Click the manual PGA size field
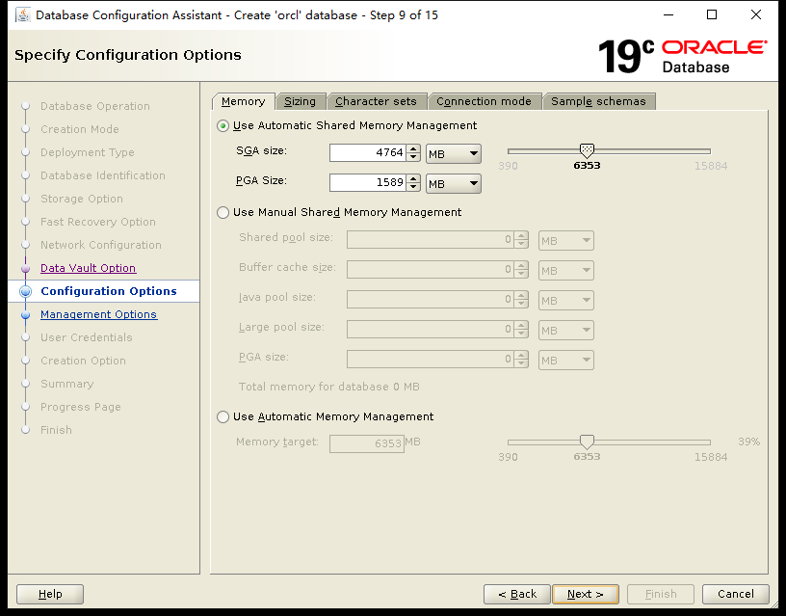The height and width of the screenshot is (616, 786). [431, 360]
